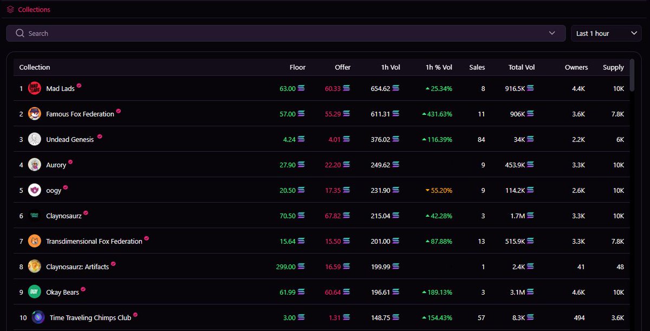Click verified badge next to Famous Fox Federation
This screenshot has height=331, width=650.
tap(119, 111)
